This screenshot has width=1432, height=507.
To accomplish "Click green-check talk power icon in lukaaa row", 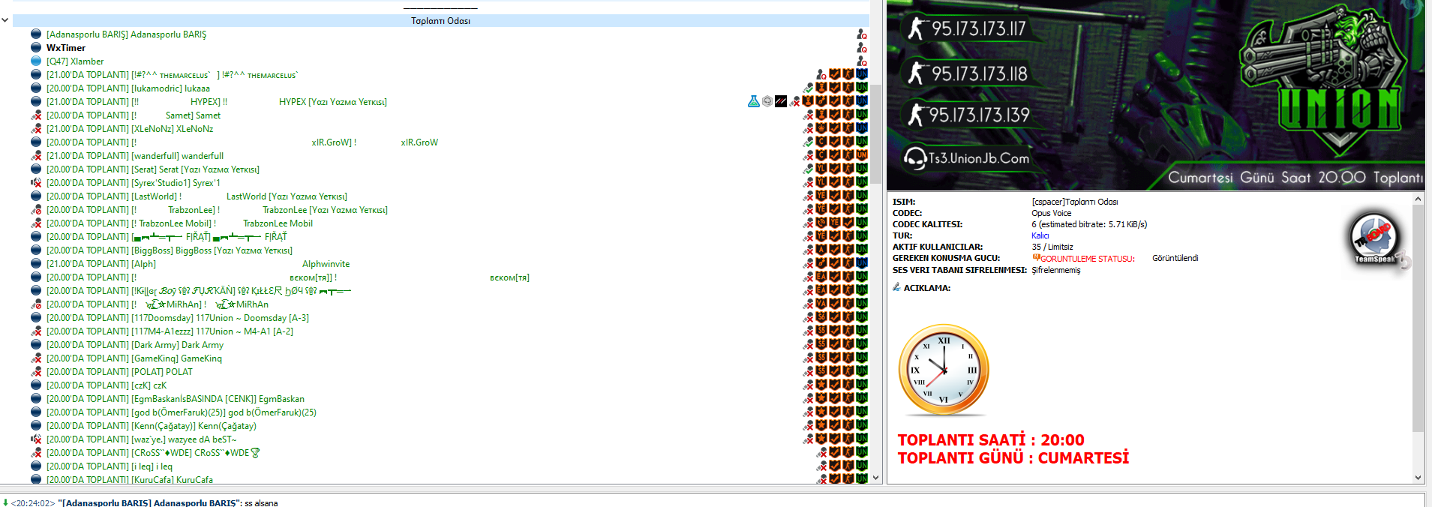I will (808, 88).
